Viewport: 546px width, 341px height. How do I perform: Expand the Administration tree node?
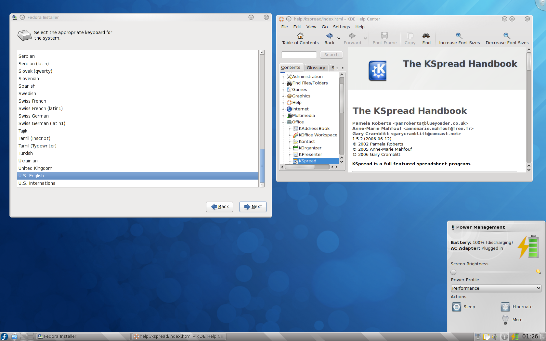283,77
